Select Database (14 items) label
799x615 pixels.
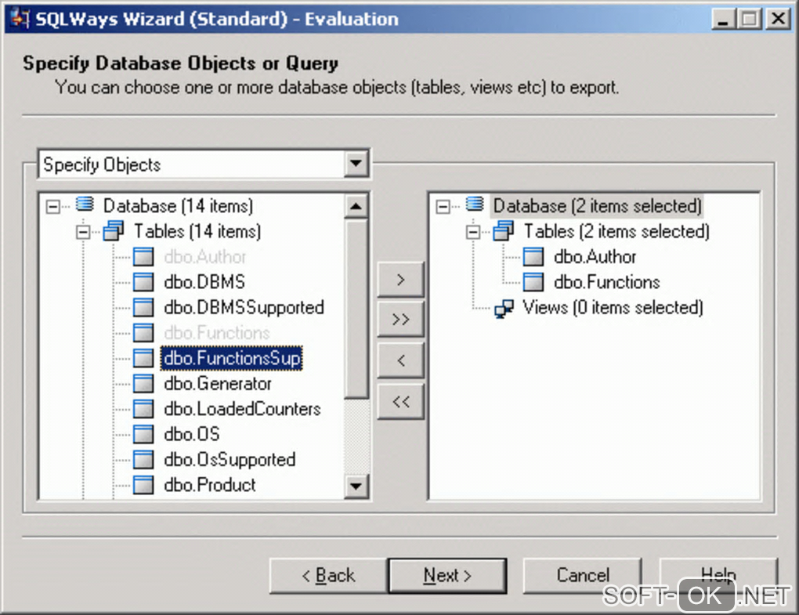click(x=178, y=206)
